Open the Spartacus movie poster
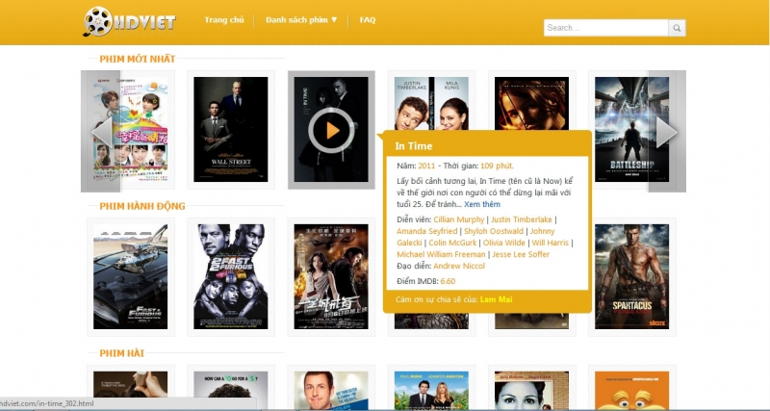 (x=630, y=275)
